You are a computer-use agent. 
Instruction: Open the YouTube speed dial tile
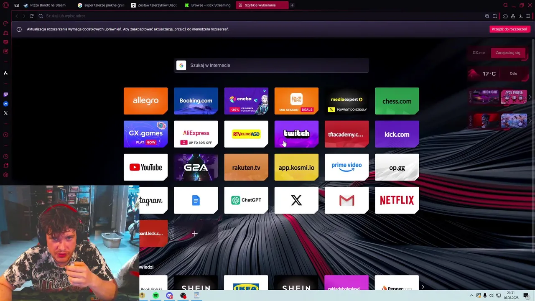click(x=145, y=167)
